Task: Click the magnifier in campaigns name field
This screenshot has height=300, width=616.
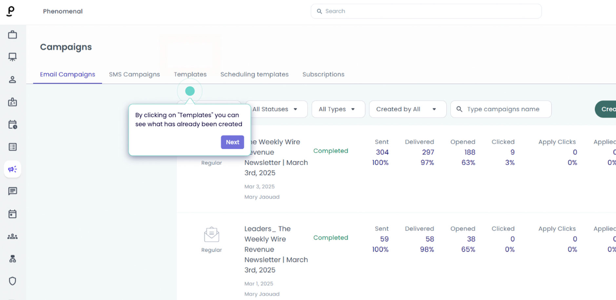Action: coord(459,109)
